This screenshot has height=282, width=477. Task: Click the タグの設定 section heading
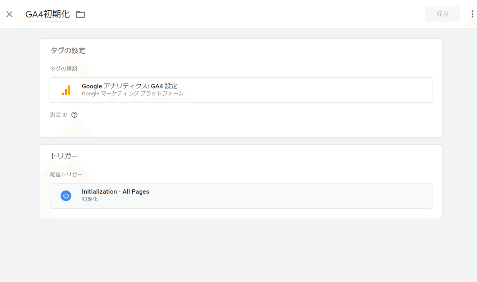tap(68, 50)
